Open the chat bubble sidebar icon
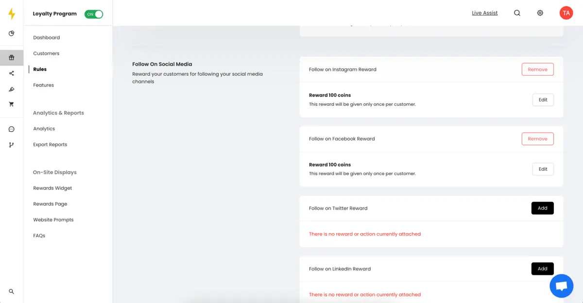 point(12,129)
